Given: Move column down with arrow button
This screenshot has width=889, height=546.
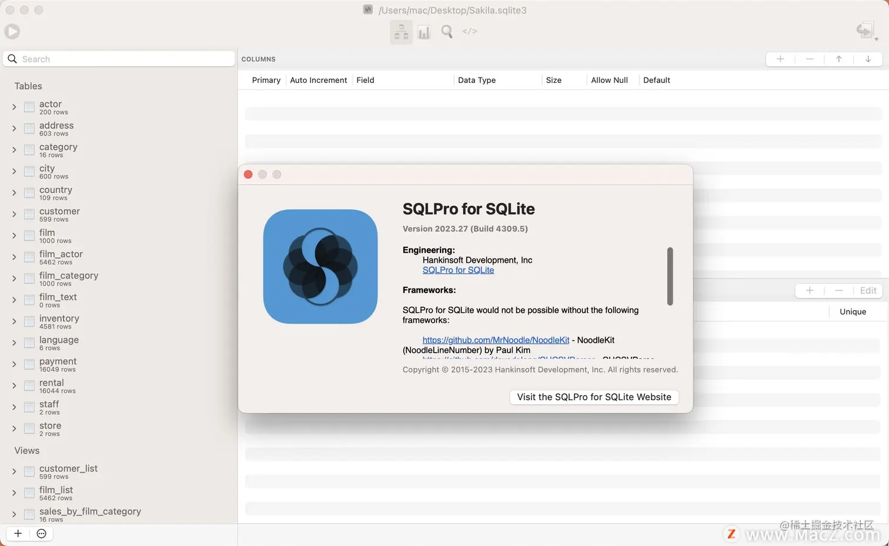Looking at the screenshot, I should tap(868, 59).
